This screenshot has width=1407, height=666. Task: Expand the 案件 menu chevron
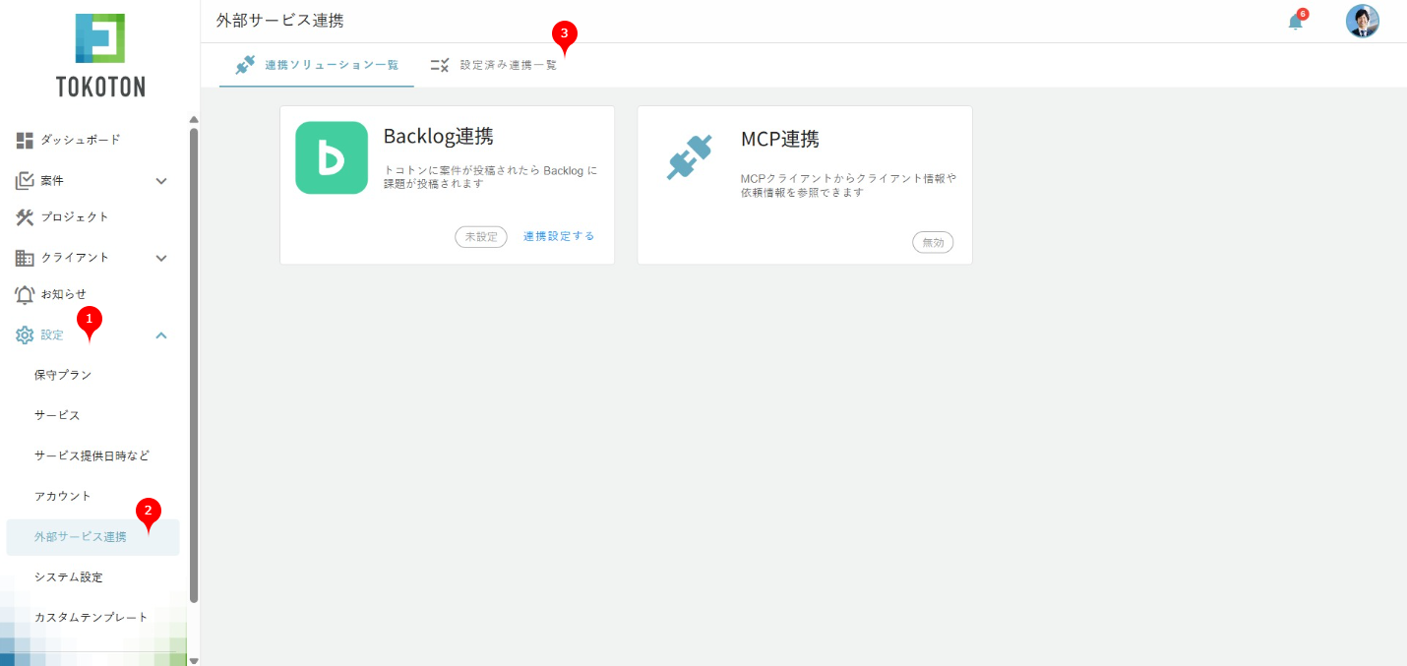pyautogui.click(x=161, y=181)
